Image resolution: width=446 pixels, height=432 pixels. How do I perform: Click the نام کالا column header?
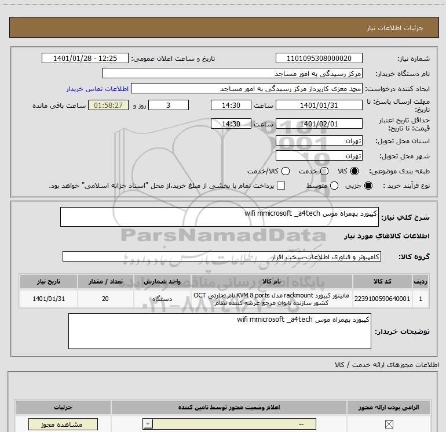click(272, 282)
